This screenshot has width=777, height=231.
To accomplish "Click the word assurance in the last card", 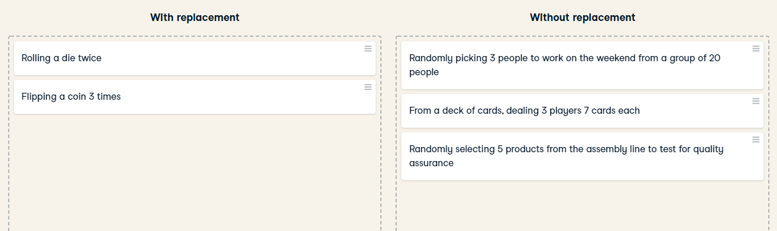I will click(431, 163).
